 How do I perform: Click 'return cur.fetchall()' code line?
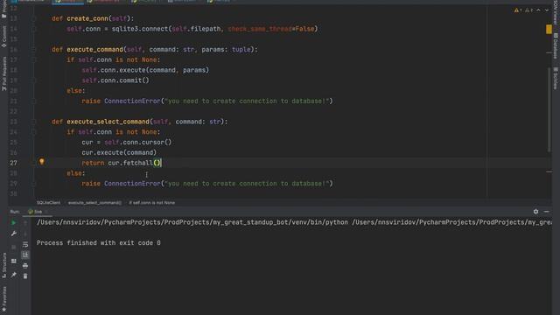click(122, 163)
